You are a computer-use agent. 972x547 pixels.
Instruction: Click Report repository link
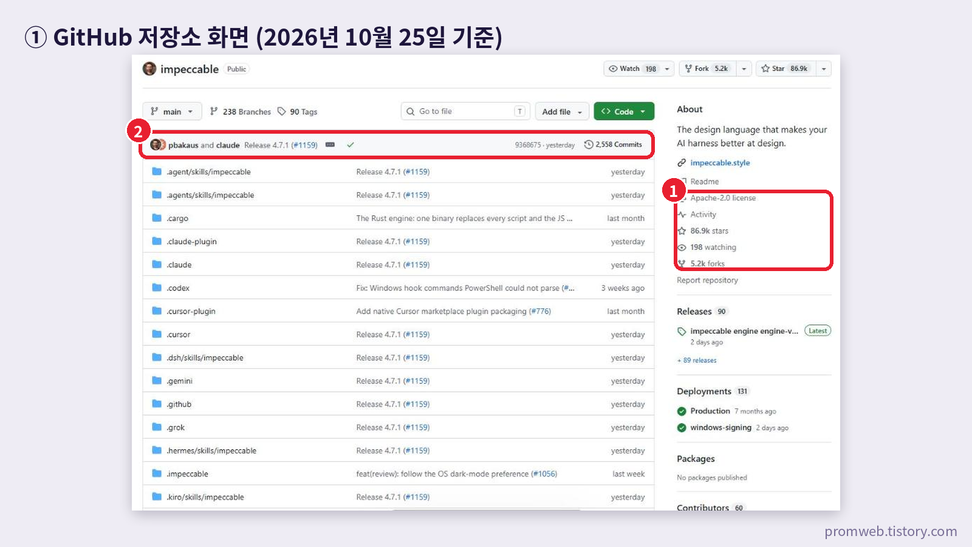[707, 280]
